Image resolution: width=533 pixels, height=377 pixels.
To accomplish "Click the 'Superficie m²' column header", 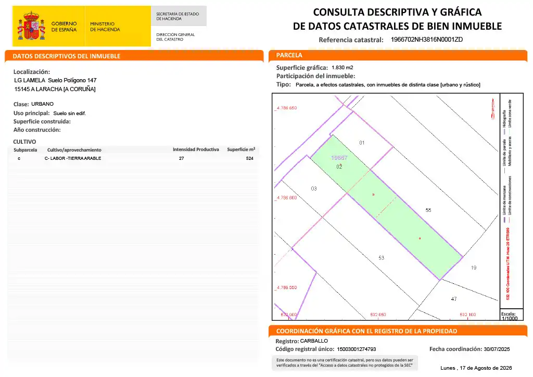I will coord(241,149).
